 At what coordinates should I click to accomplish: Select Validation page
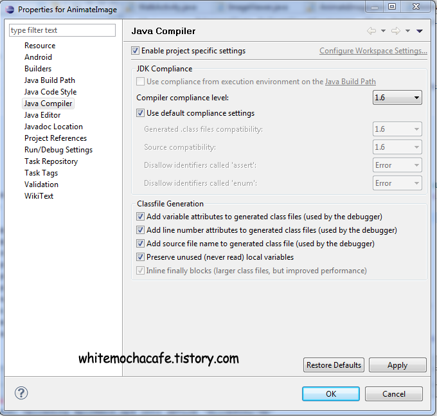coord(41,185)
